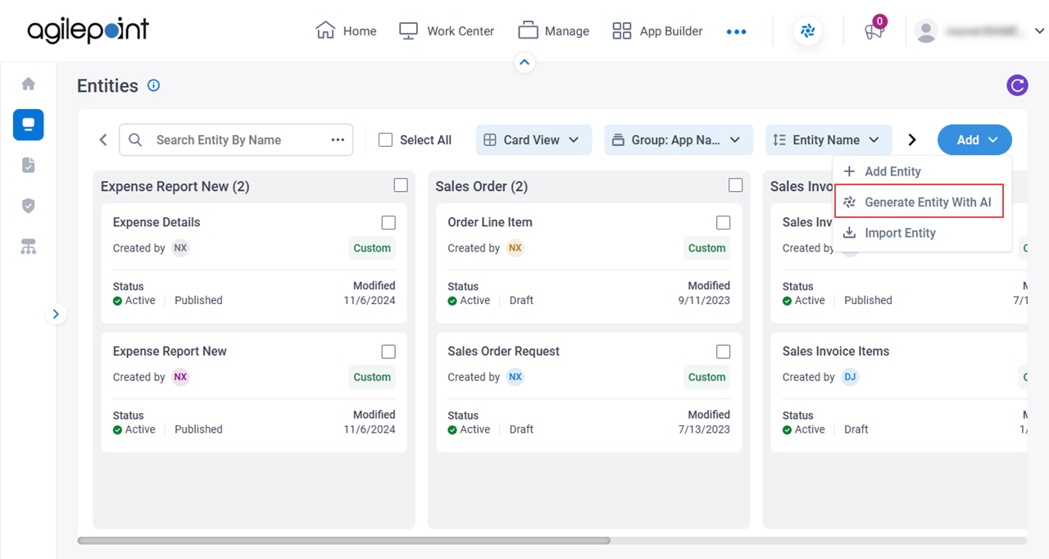The image size is (1049, 559).
Task: Open the Sales Invoice Items entity
Action: [836, 351]
